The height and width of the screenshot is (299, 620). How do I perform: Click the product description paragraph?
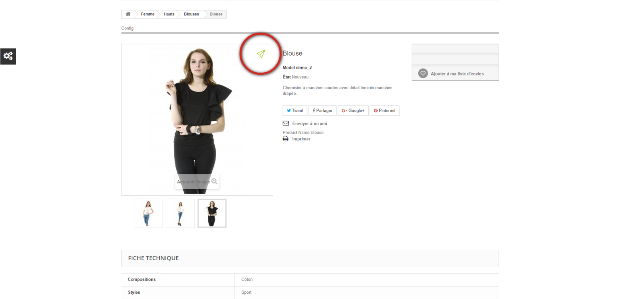click(x=338, y=90)
